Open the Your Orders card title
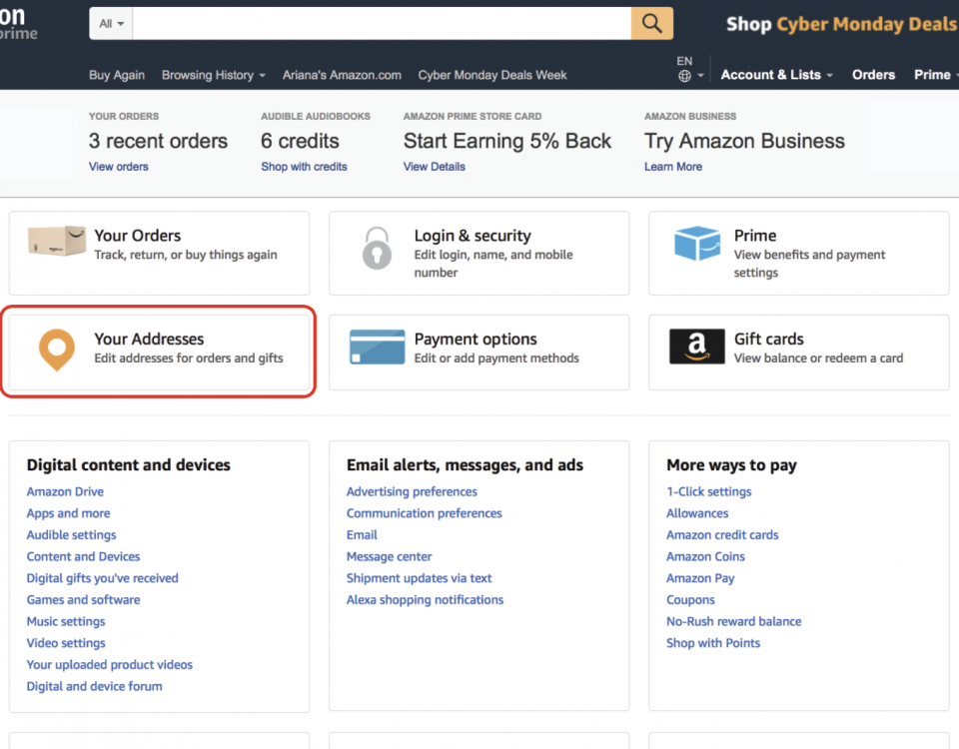959x749 pixels. click(138, 236)
